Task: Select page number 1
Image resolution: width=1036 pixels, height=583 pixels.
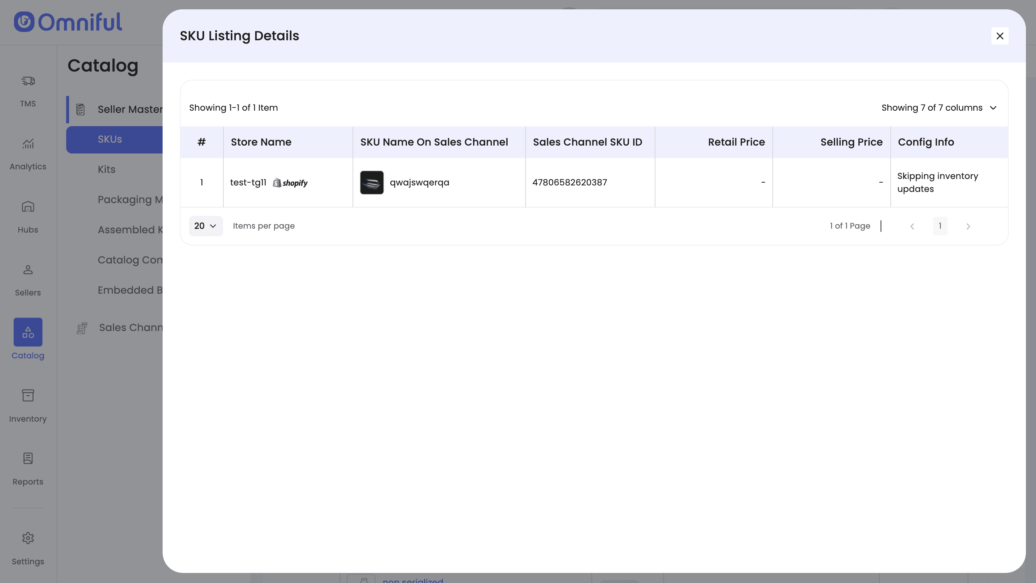Action: [x=940, y=226]
